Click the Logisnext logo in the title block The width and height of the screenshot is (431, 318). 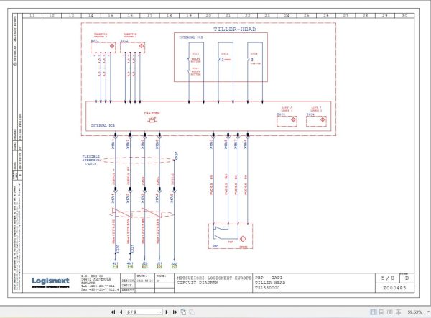click(x=50, y=283)
